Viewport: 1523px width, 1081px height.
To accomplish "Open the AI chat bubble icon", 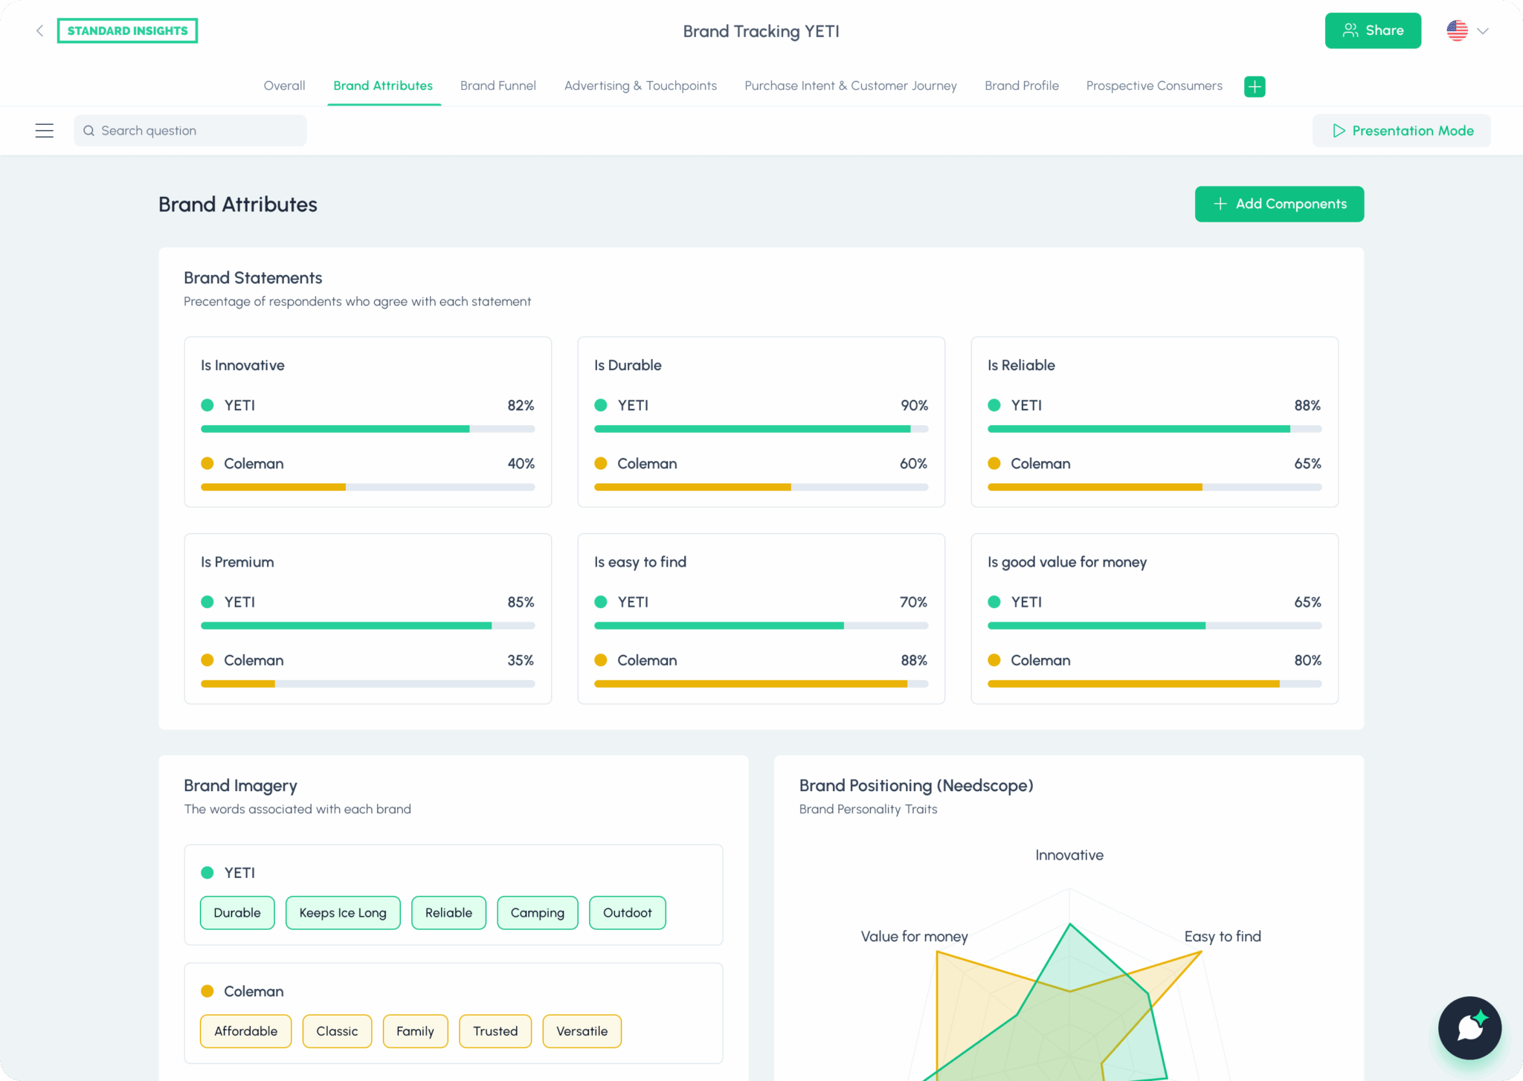I will coord(1469,1027).
